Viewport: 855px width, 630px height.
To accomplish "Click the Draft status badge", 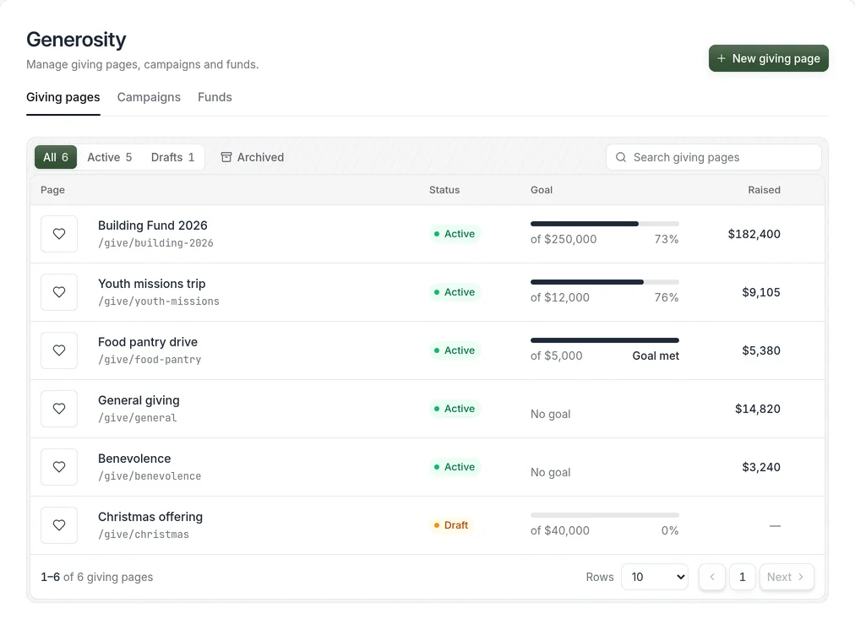I will tap(451, 525).
